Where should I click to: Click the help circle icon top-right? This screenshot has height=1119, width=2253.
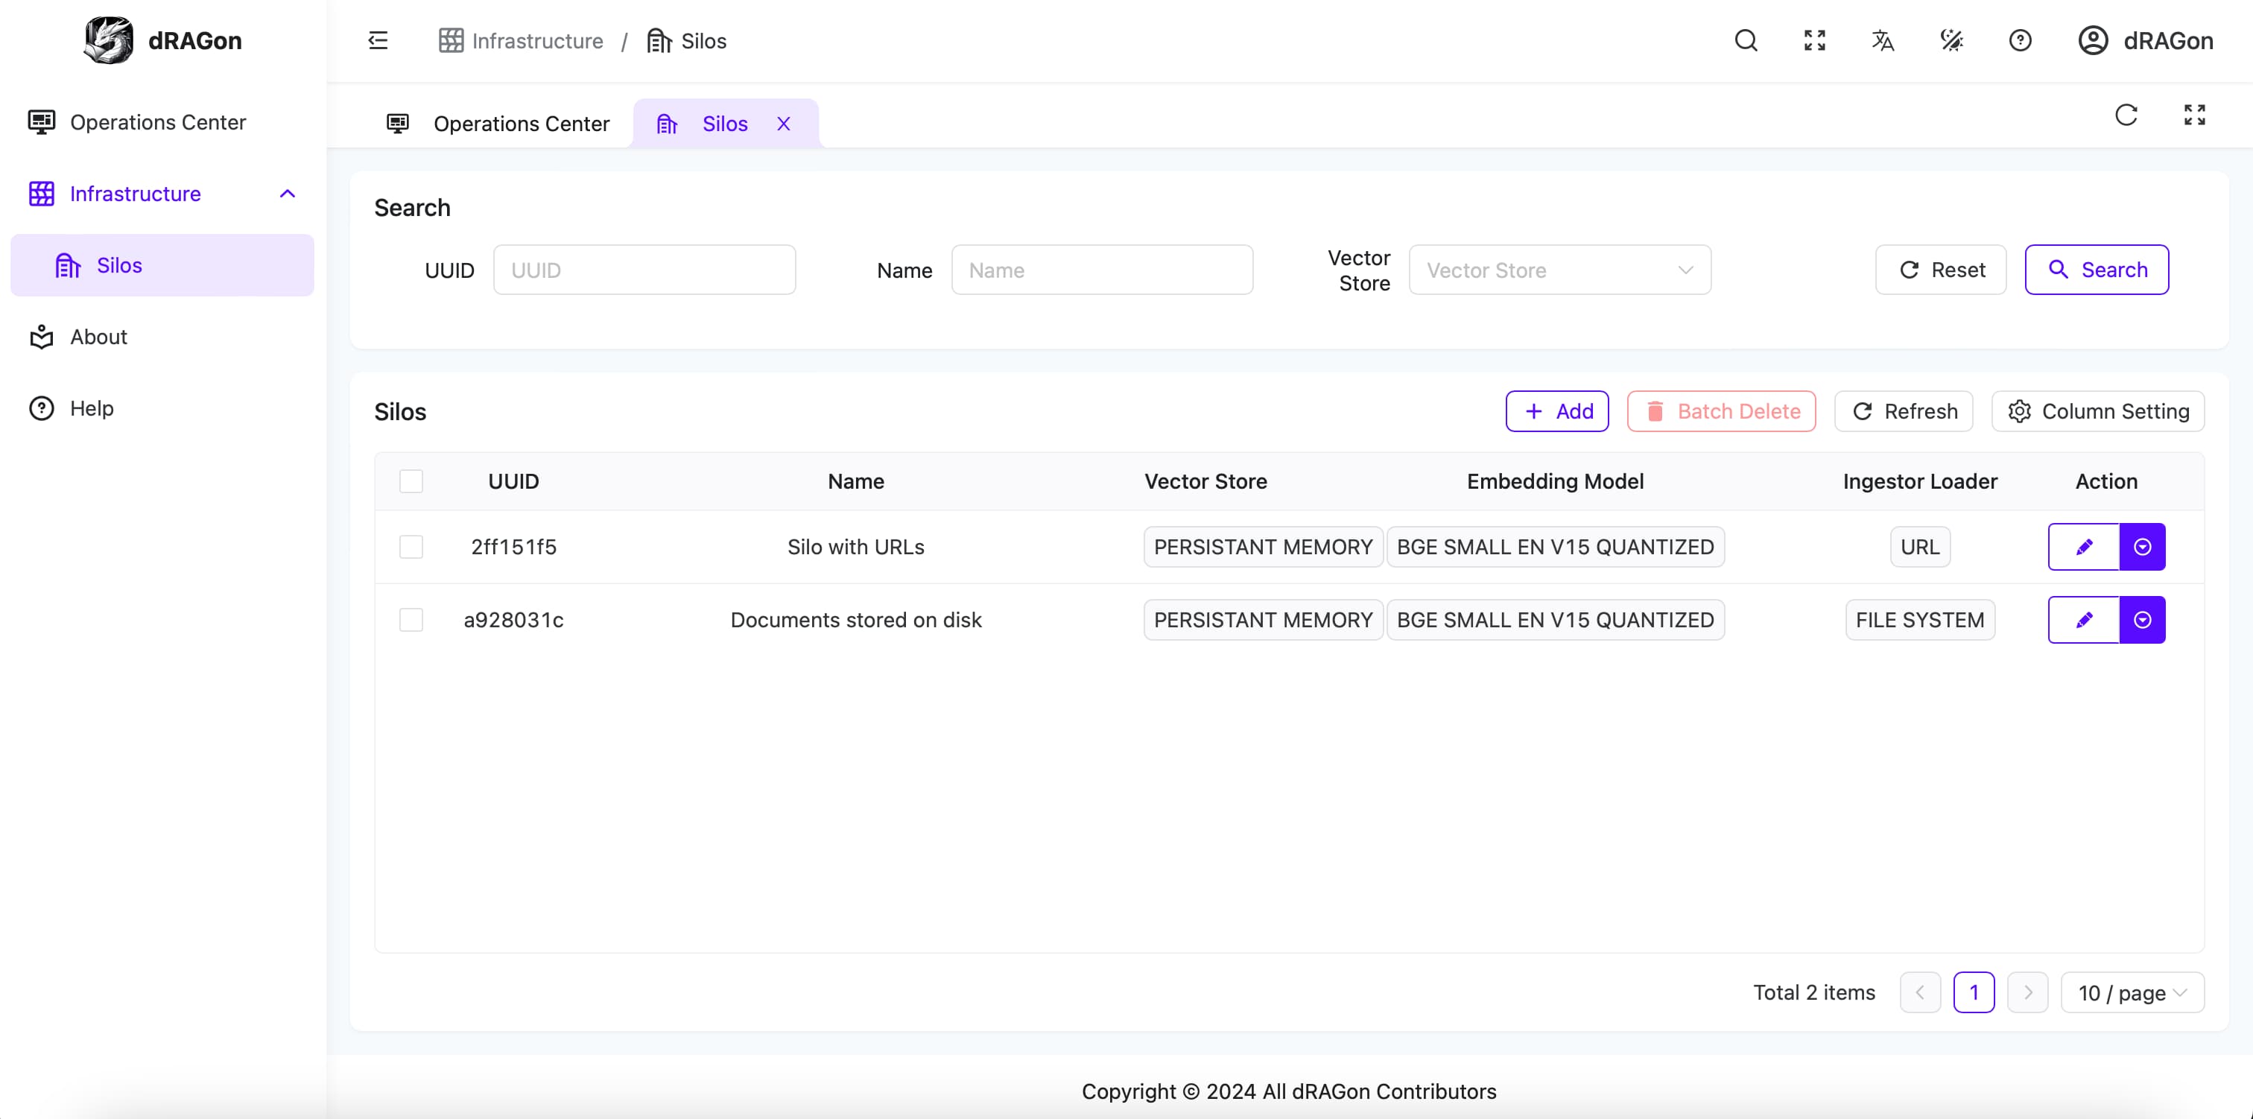2021,40
